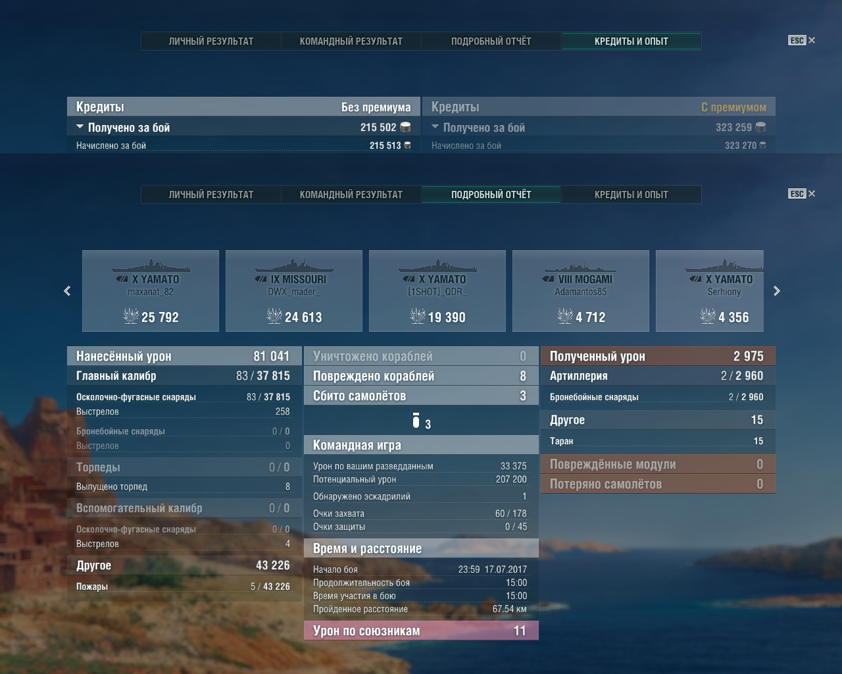Close lower panel with ESC button
The image size is (842, 674).
[x=802, y=194]
